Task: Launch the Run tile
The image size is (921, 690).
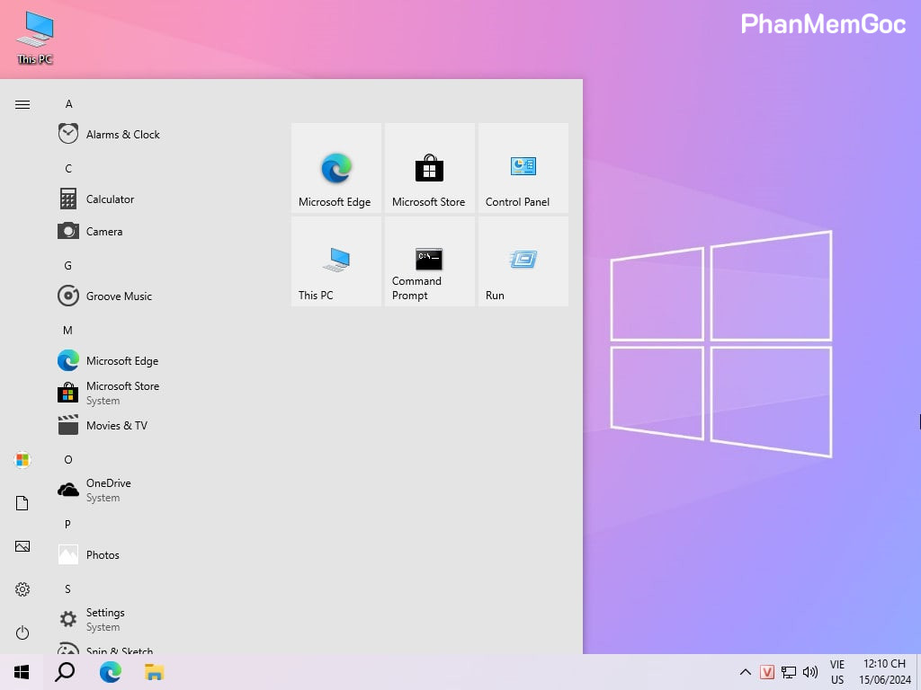Action: coord(523,261)
